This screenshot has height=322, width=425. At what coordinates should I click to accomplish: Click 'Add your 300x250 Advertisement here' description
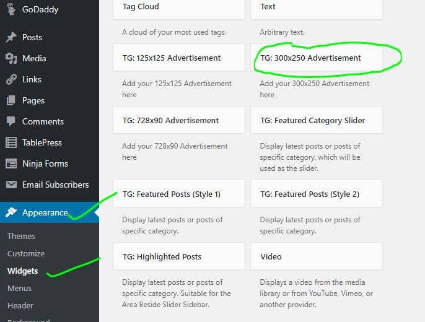315,89
